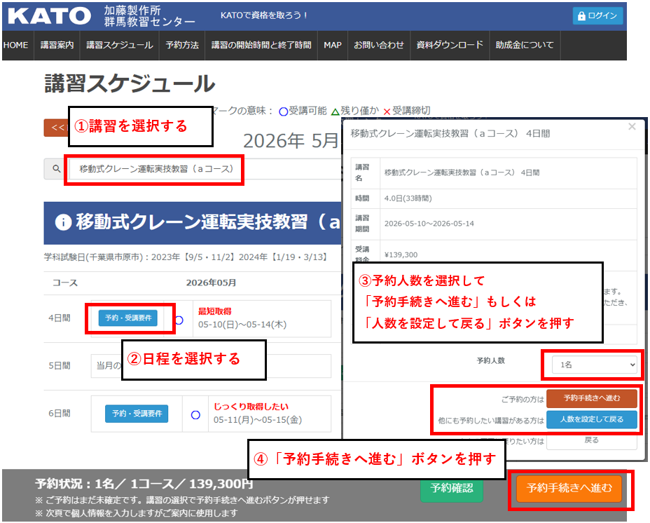The image size is (650, 523).
Task: Select the circle availability mark for 05-11(月)〜05-15(金)
Action: coord(195,414)
